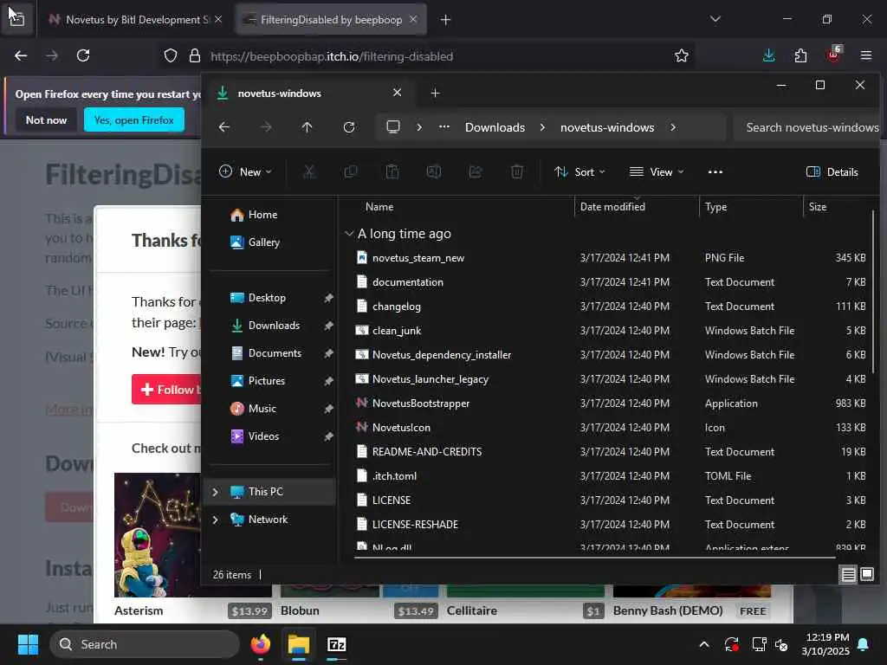Refresh the novetus-windows folder view

(x=349, y=127)
